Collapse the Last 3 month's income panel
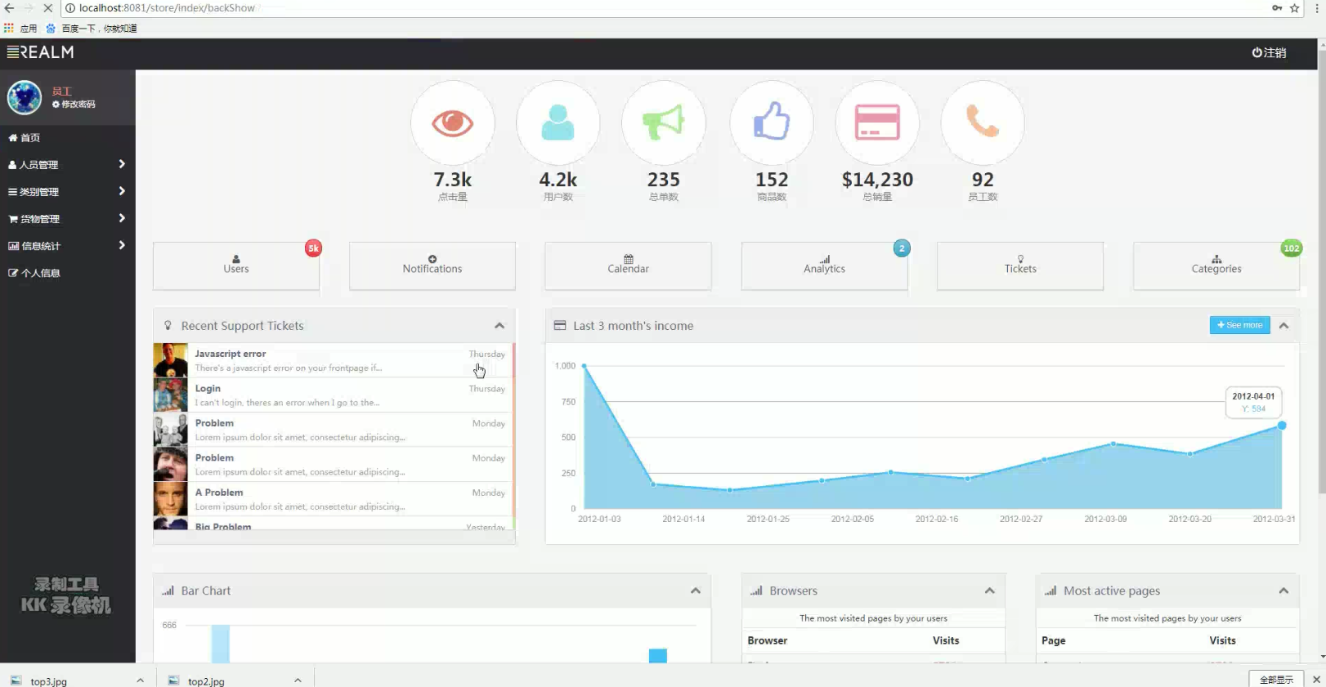The width and height of the screenshot is (1326, 687). coord(1284,326)
